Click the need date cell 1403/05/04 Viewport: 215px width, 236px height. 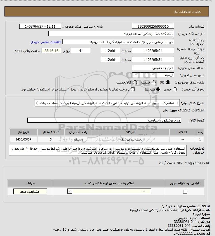click(23, 139)
